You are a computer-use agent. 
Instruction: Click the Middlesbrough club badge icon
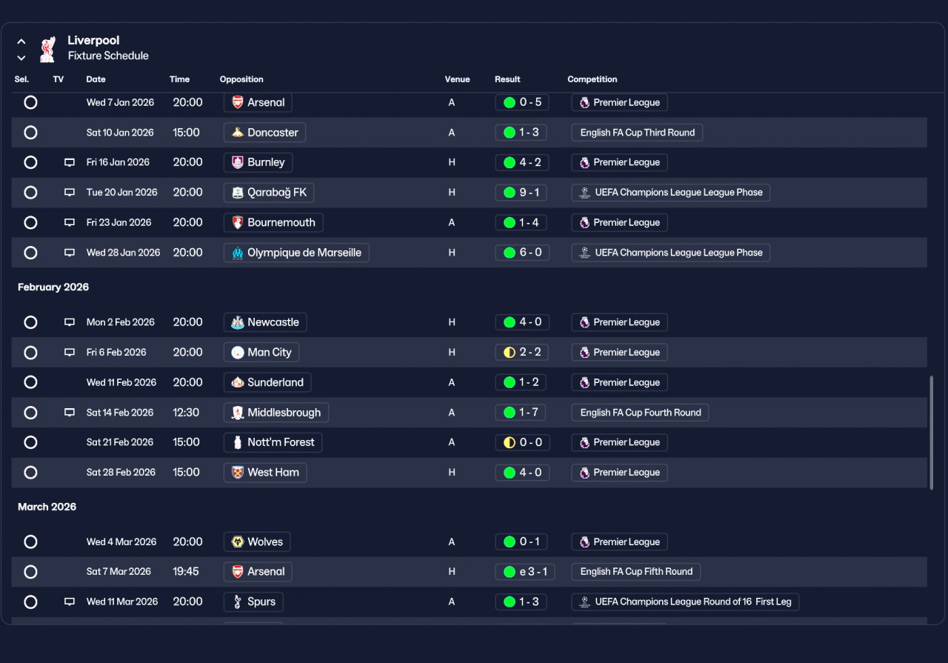tap(238, 413)
